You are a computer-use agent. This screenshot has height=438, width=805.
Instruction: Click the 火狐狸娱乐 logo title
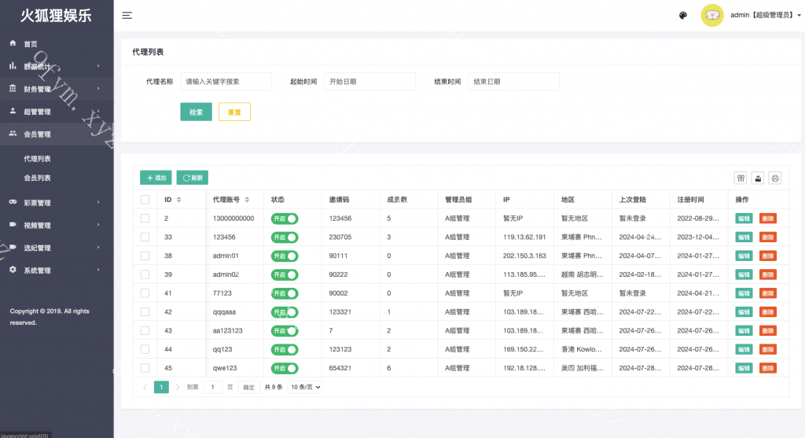click(x=56, y=16)
